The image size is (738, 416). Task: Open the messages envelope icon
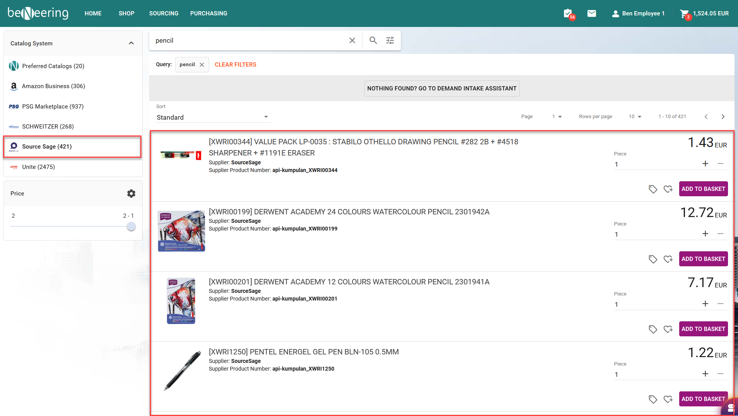(x=592, y=13)
